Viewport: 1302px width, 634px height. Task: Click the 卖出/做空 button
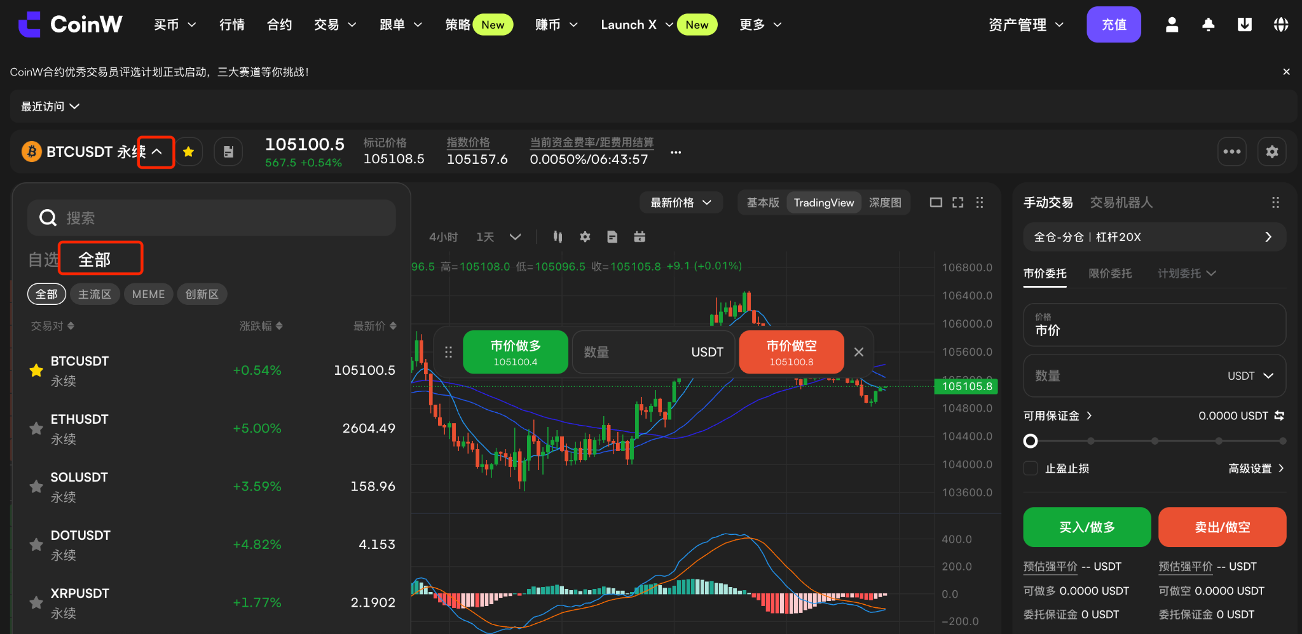[1222, 527]
